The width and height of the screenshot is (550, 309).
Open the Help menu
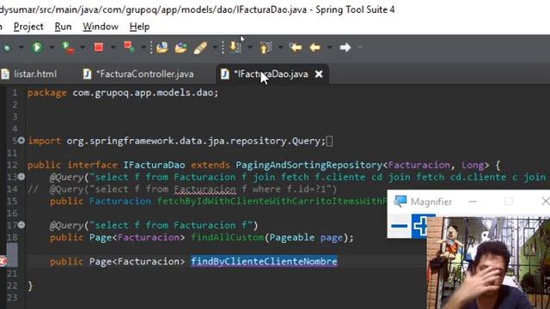(x=139, y=27)
